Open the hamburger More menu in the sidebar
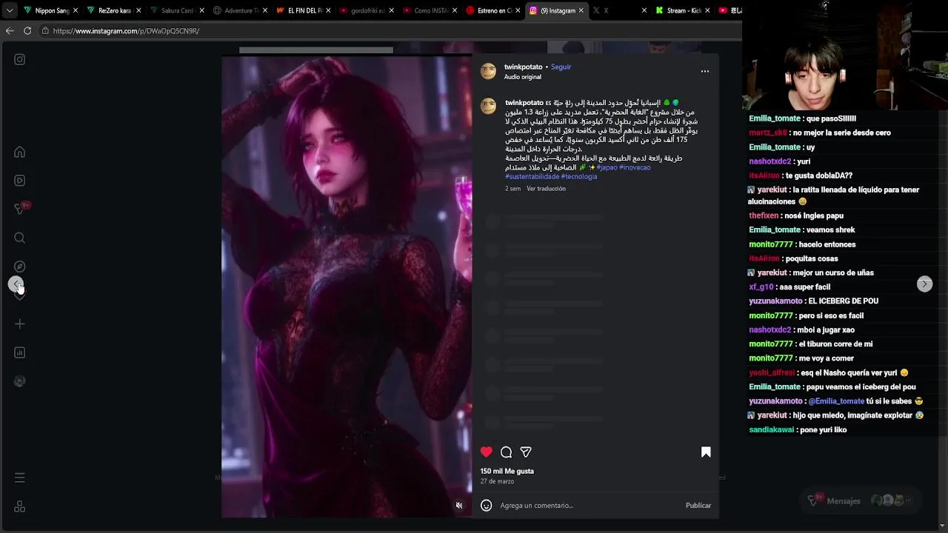Viewport: 948px width, 533px height. point(20,478)
